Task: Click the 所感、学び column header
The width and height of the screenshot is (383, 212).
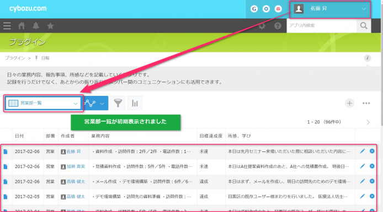Action: [240, 136]
